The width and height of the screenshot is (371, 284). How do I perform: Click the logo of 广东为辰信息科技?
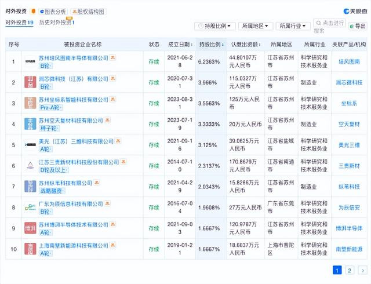point(30,207)
